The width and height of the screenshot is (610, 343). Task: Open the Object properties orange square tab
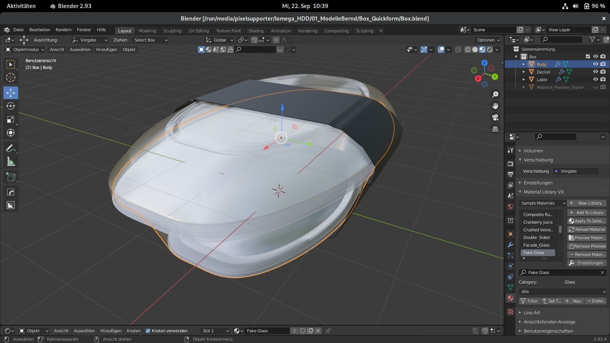coord(510,234)
